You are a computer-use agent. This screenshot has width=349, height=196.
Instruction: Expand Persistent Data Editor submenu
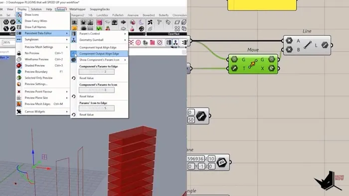43,33
